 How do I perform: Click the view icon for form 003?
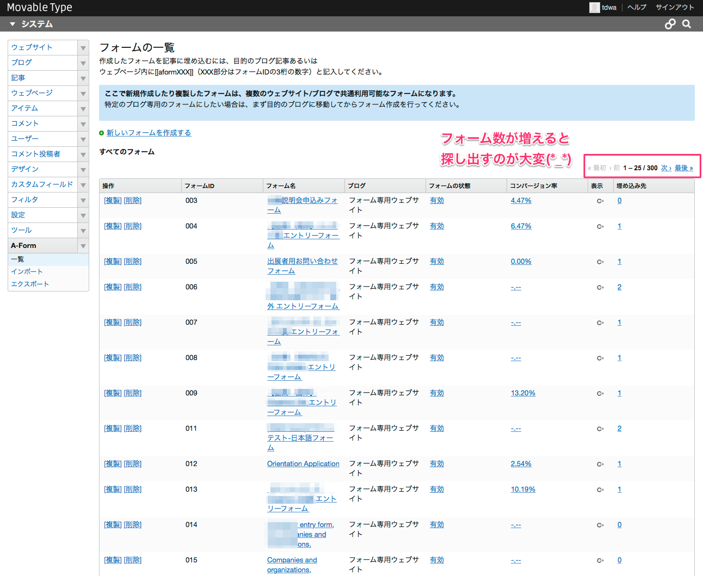point(600,201)
